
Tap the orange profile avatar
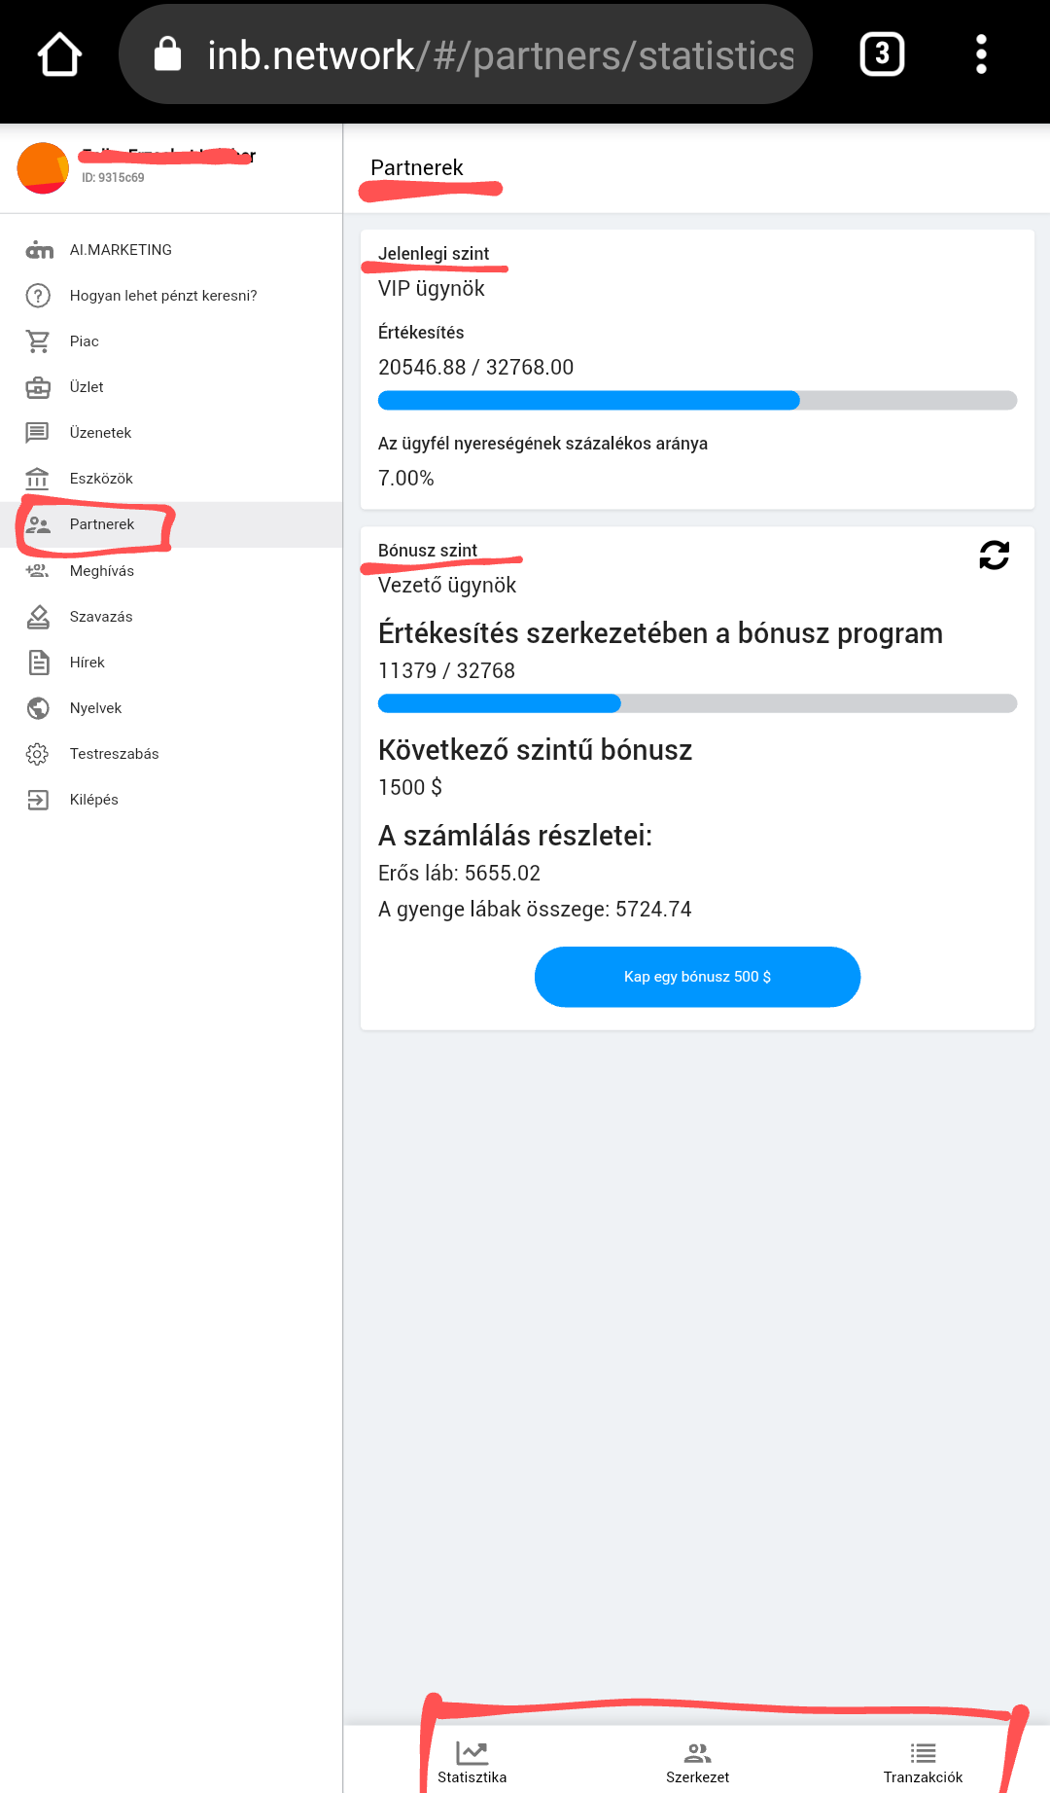[x=43, y=167]
